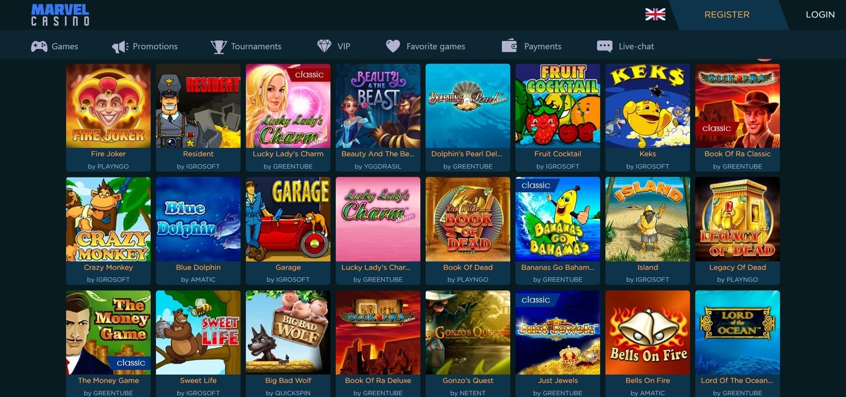The image size is (846, 397).
Task: Click the LOGIN button
Action: click(x=820, y=15)
